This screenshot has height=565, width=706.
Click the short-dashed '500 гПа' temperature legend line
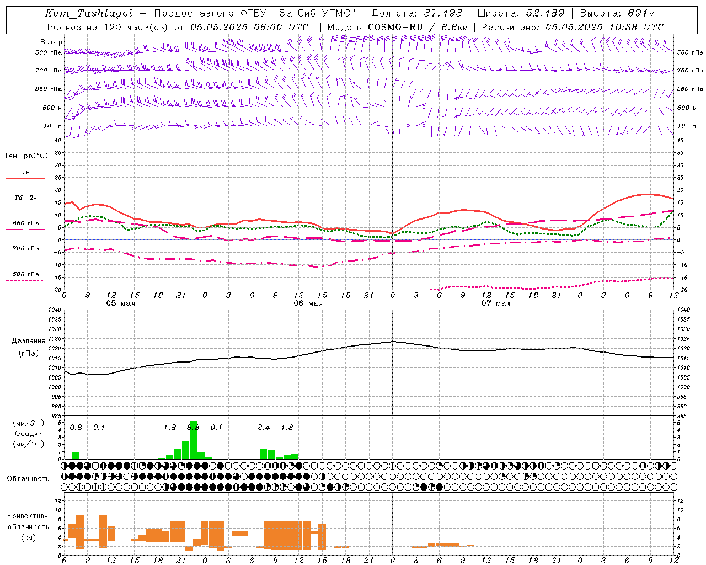(24, 281)
